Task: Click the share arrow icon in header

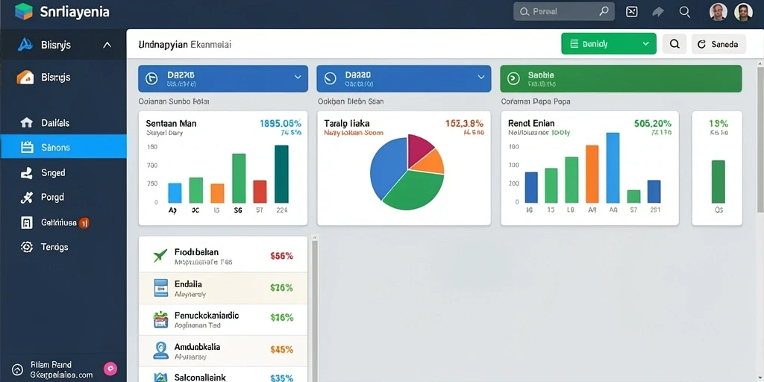Action: coord(658,12)
